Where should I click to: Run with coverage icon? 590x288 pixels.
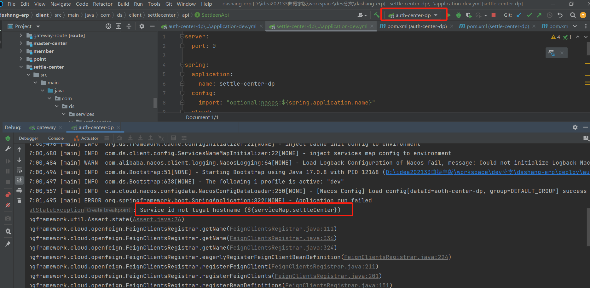469,15
